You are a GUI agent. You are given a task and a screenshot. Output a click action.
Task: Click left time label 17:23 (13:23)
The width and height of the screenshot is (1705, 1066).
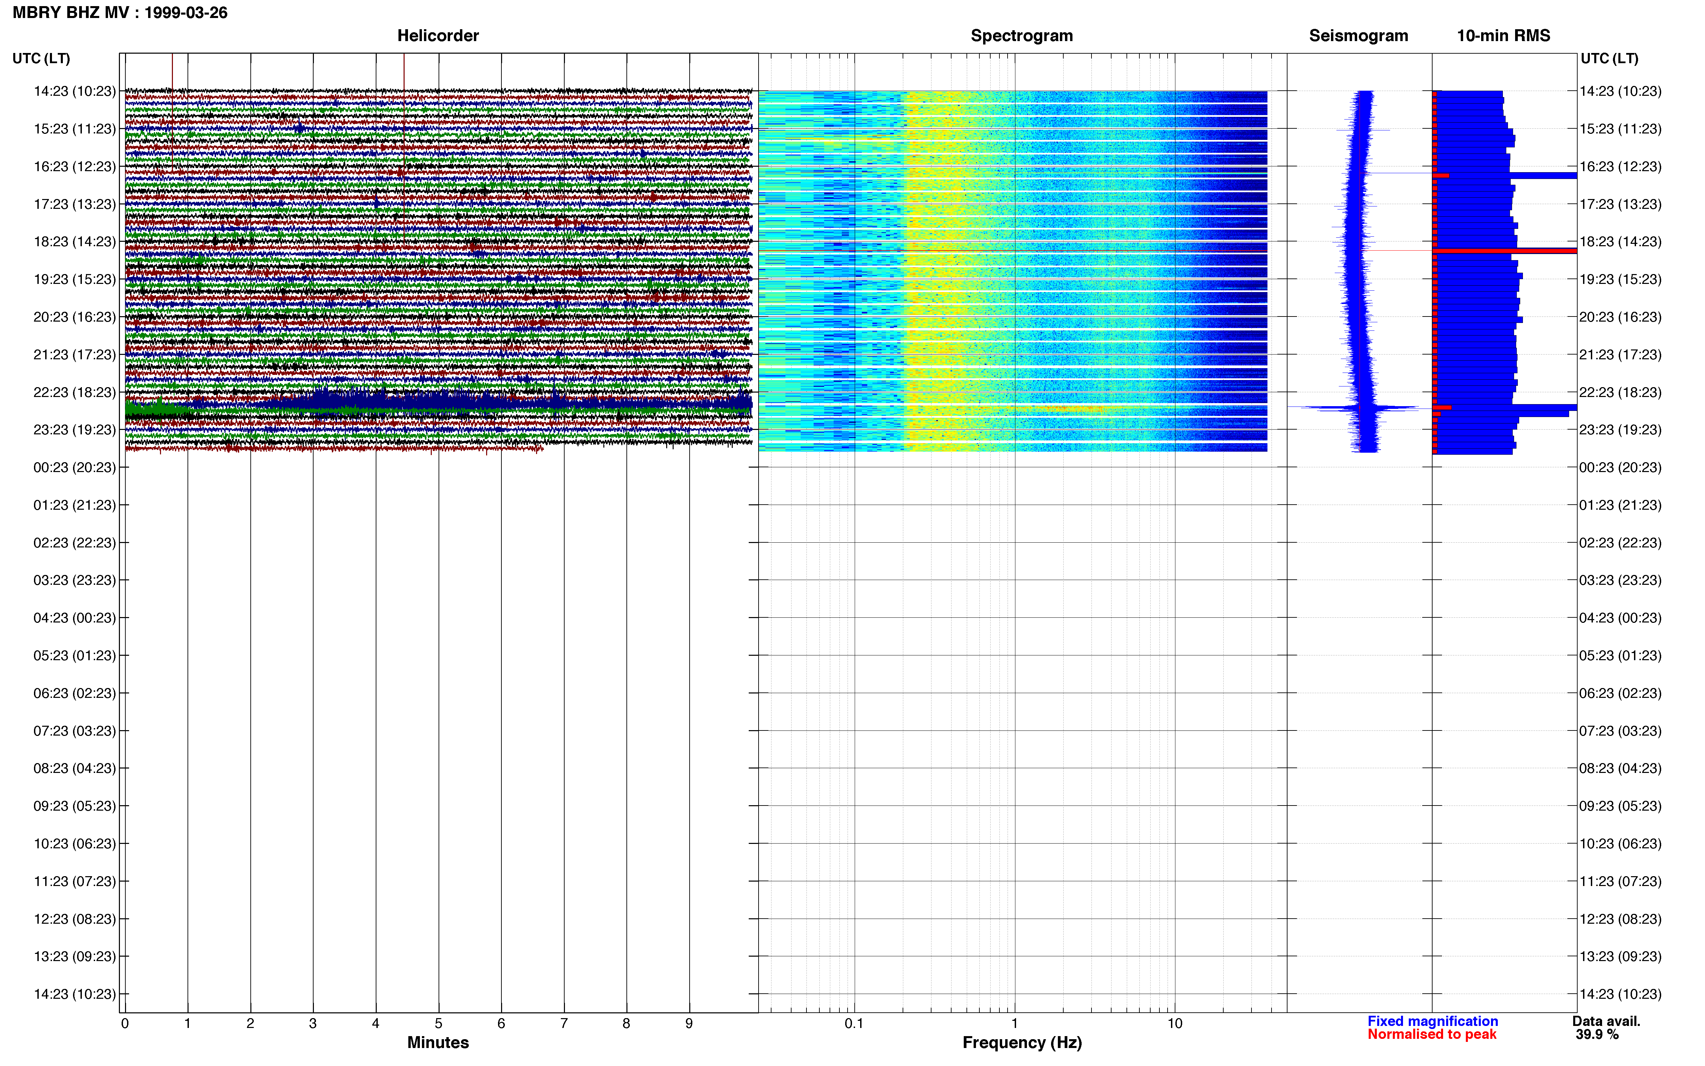74,204
